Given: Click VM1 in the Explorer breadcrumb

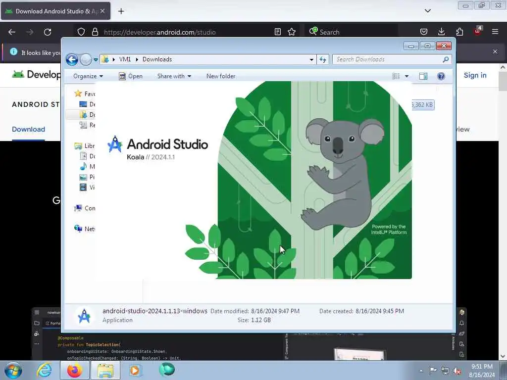Looking at the screenshot, I should click(x=125, y=59).
